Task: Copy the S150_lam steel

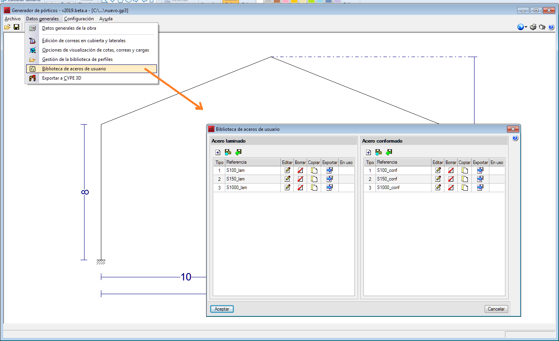Action: point(314,179)
